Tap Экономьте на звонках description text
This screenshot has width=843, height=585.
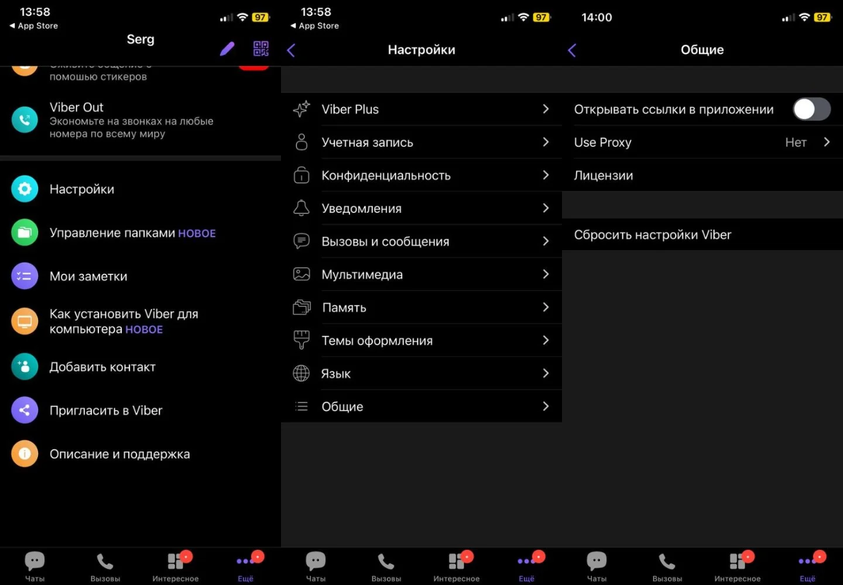click(131, 128)
